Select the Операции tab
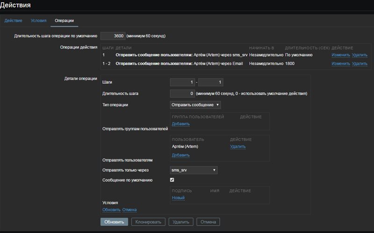The width and height of the screenshot is (374, 233). pyautogui.click(x=64, y=21)
